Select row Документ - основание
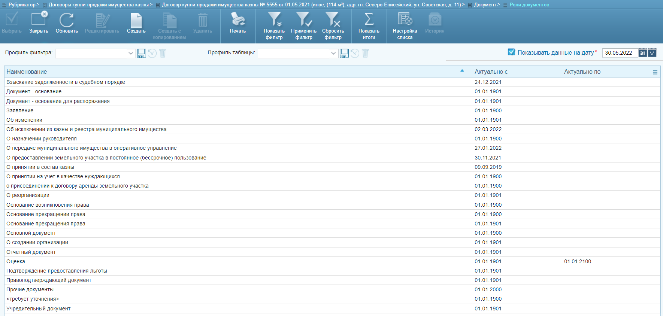Screen dimensions: 663x316 coord(332,91)
